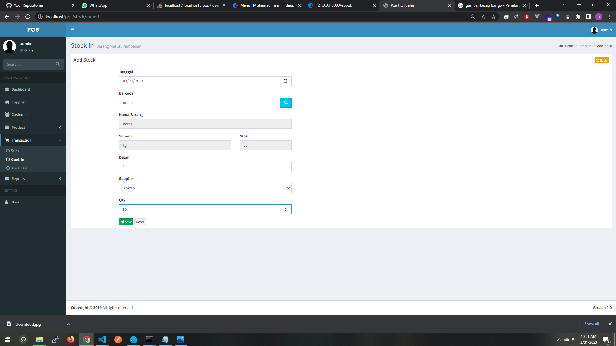Open a new browser tab
The width and height of the screenshot is (616, 346).
click(x=537, y=5)
